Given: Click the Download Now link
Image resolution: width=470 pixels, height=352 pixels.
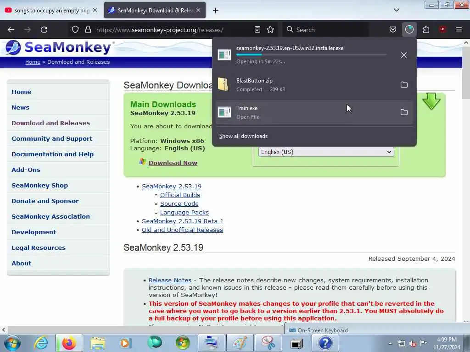Looking at the screenshot, I should pos(173,163).
